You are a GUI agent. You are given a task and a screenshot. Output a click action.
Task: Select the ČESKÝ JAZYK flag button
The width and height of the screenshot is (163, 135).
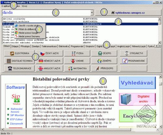(50, 53)
